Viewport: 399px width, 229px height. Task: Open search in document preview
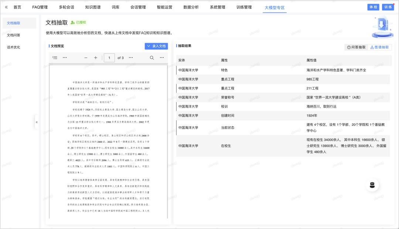coord(152,58)
